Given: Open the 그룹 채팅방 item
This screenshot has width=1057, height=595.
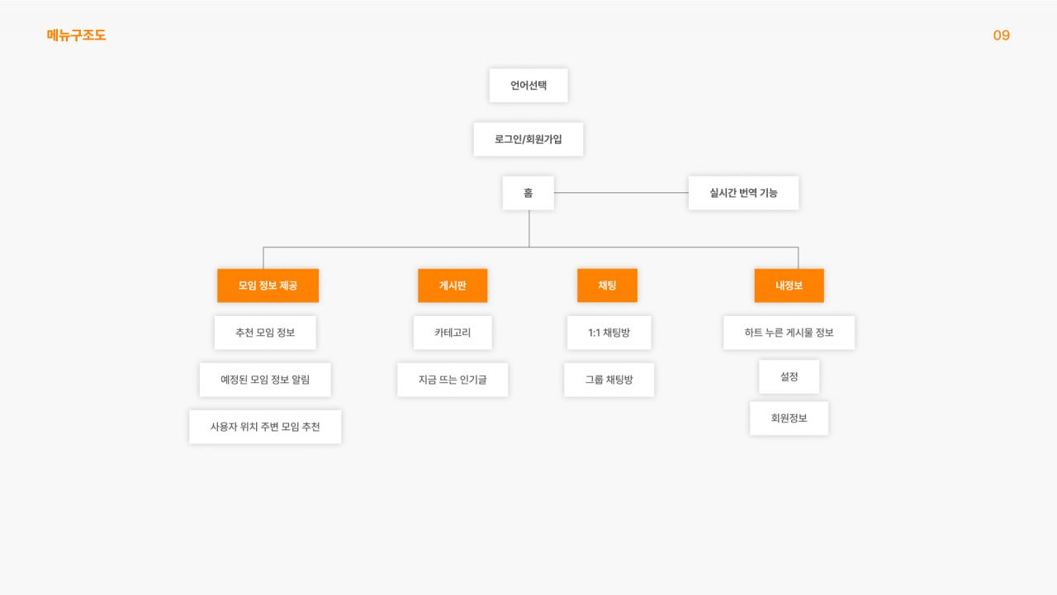Looking at the screenshot, I should [609, 380].
